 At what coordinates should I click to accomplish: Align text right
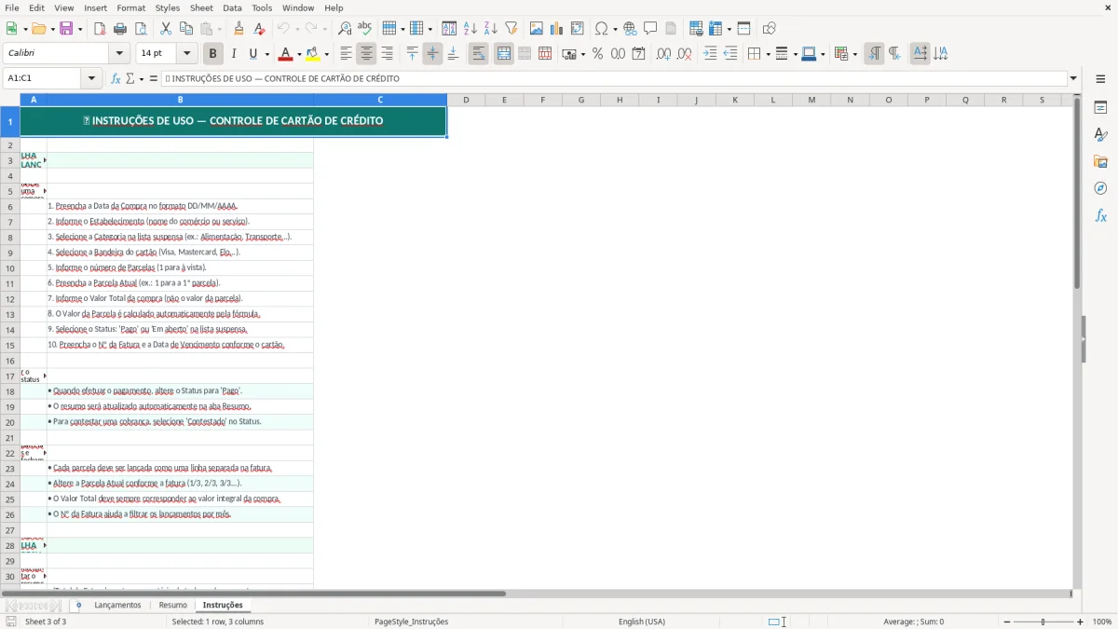[x=387, y=54]
